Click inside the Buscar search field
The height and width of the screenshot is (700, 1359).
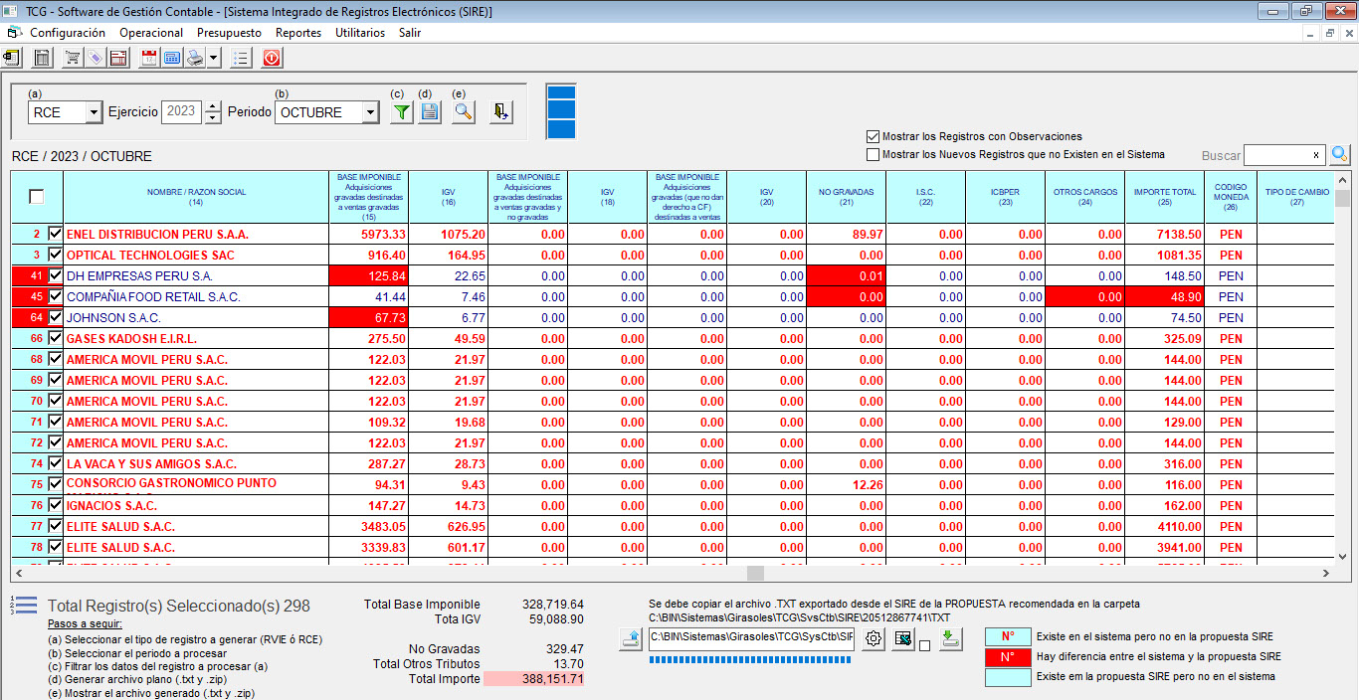1275,155
